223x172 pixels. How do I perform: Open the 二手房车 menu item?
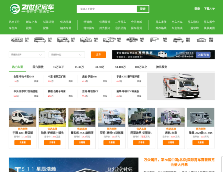point(121,22)
